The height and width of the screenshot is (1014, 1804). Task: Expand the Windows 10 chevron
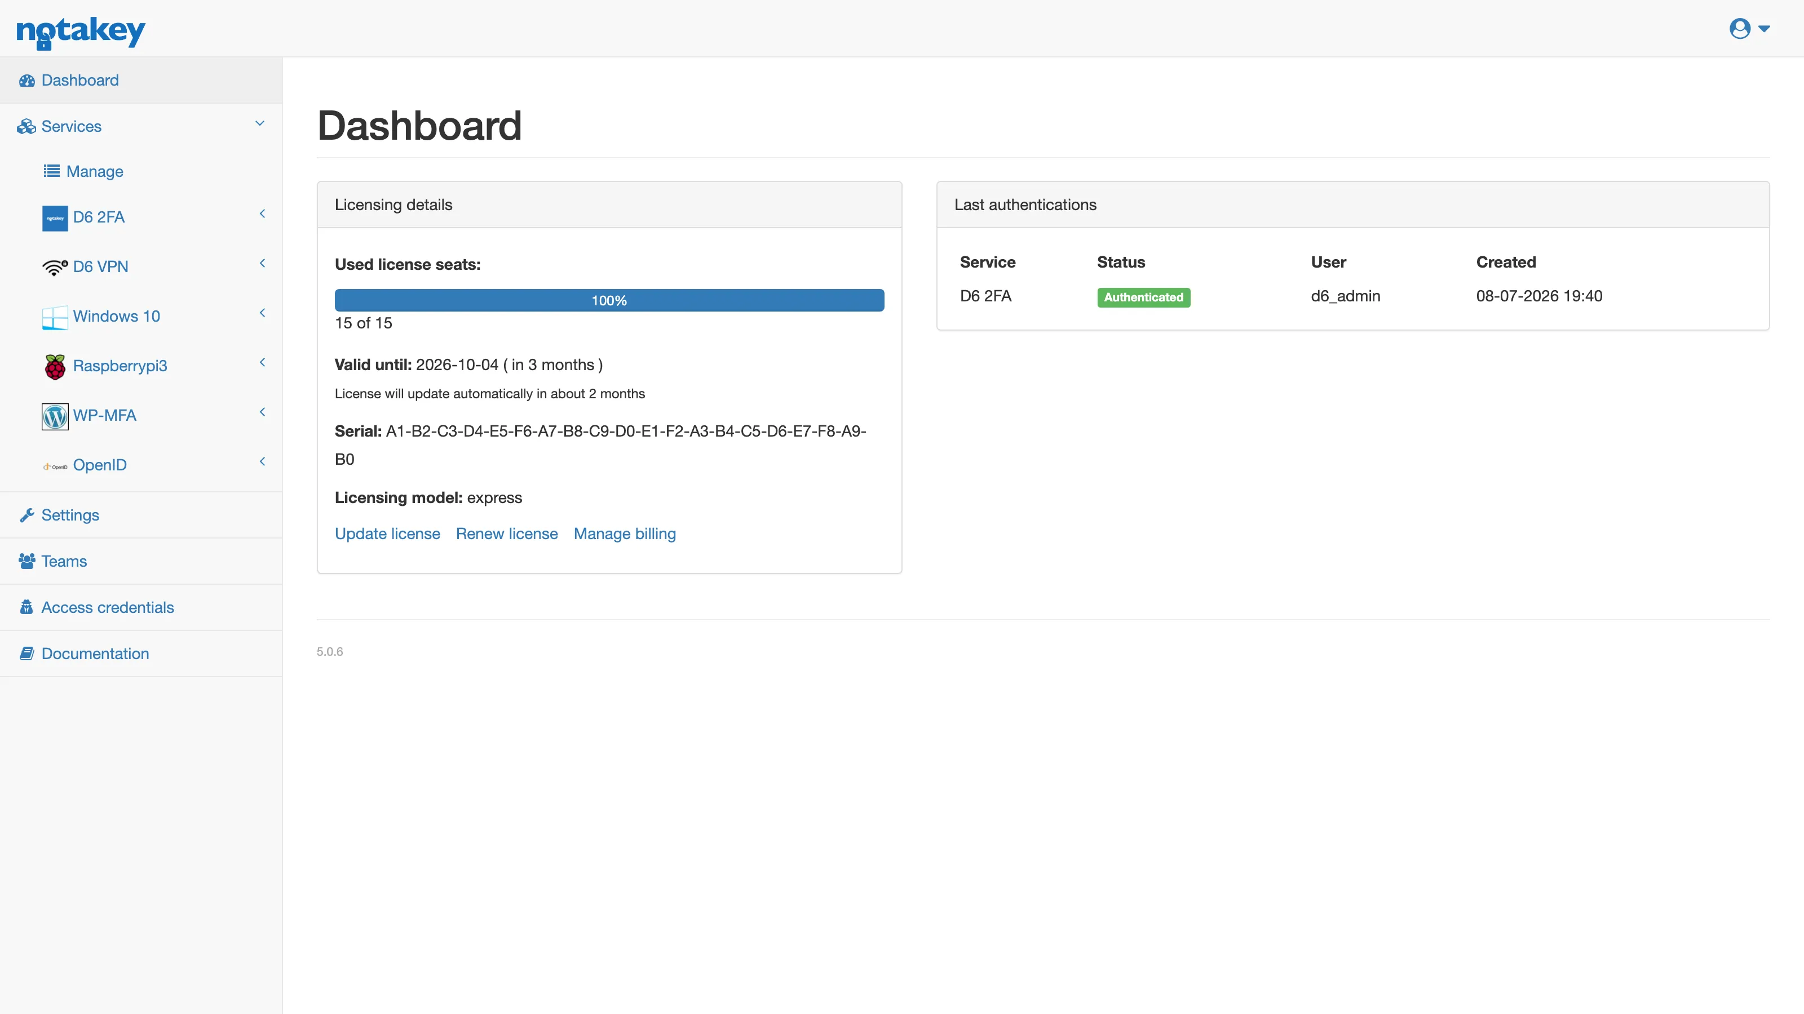[x=263, y=313]
